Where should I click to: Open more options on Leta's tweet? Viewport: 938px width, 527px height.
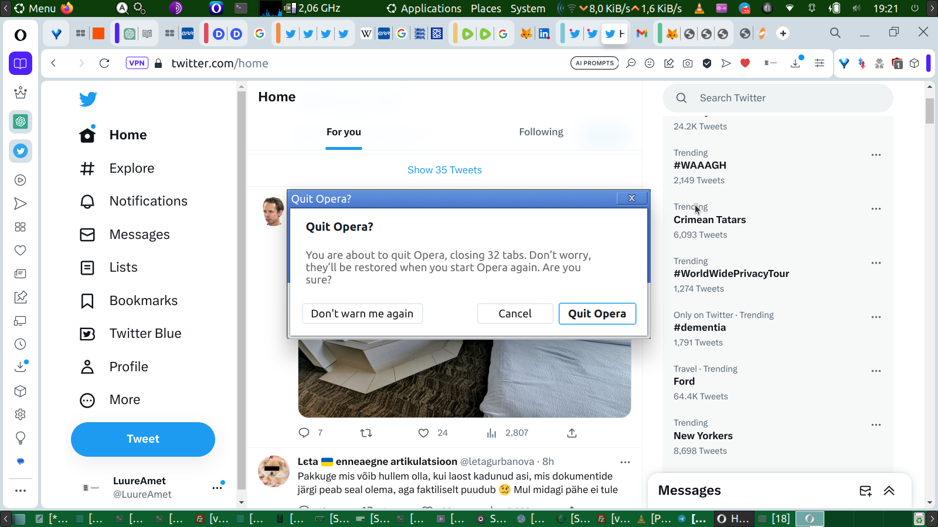pyautogui.click(x=625, y=462)
